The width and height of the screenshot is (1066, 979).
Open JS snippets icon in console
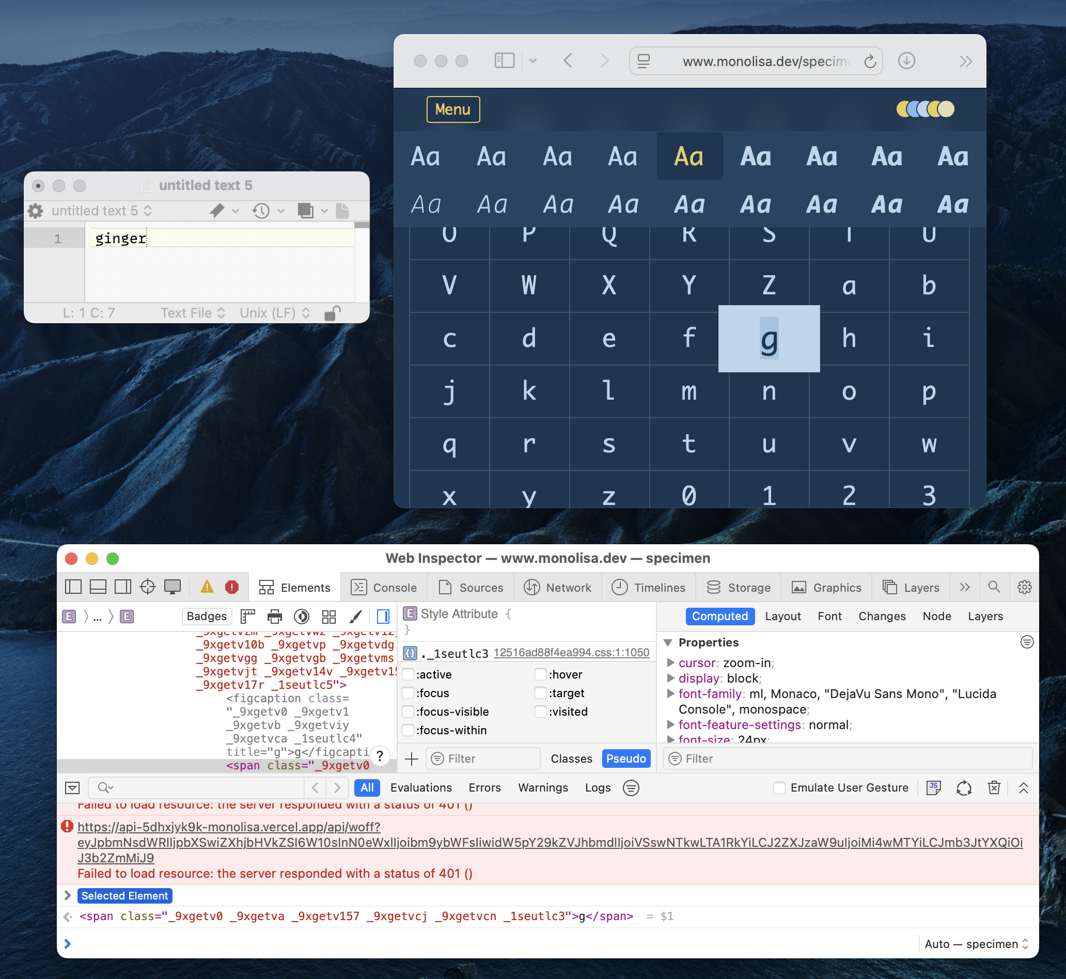(934, 788)
